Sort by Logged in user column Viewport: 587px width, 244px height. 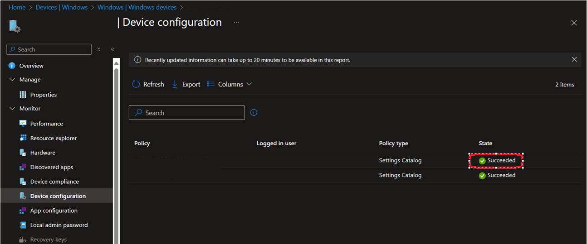pyautogui.click(x=276, y=143)
